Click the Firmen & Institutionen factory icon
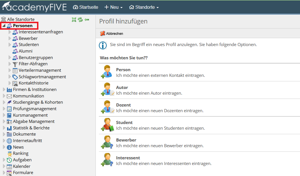The image size is (300, 176). click(9, 90)
